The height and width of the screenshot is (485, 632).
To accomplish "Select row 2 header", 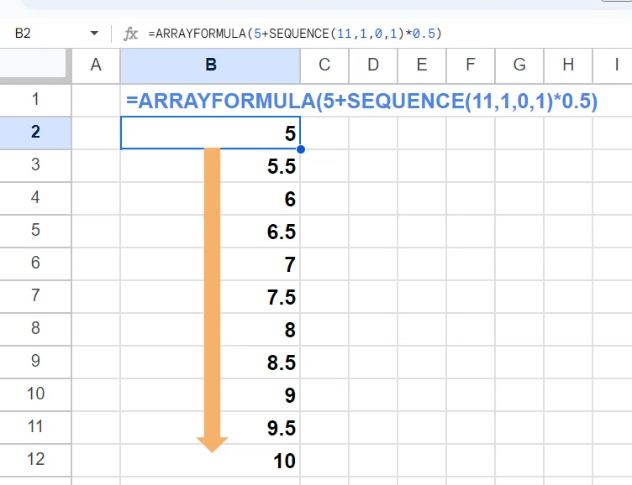I will pyautogui.click(x=35, y=133).
